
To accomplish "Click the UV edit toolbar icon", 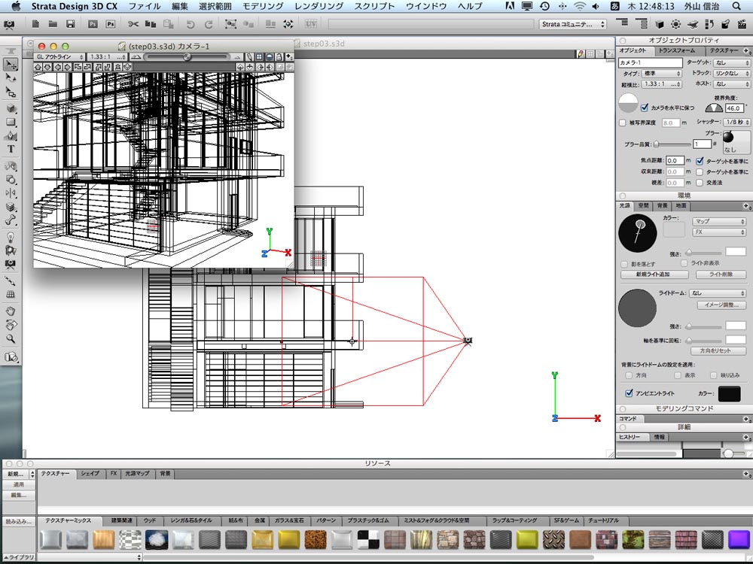I will 311,24.
